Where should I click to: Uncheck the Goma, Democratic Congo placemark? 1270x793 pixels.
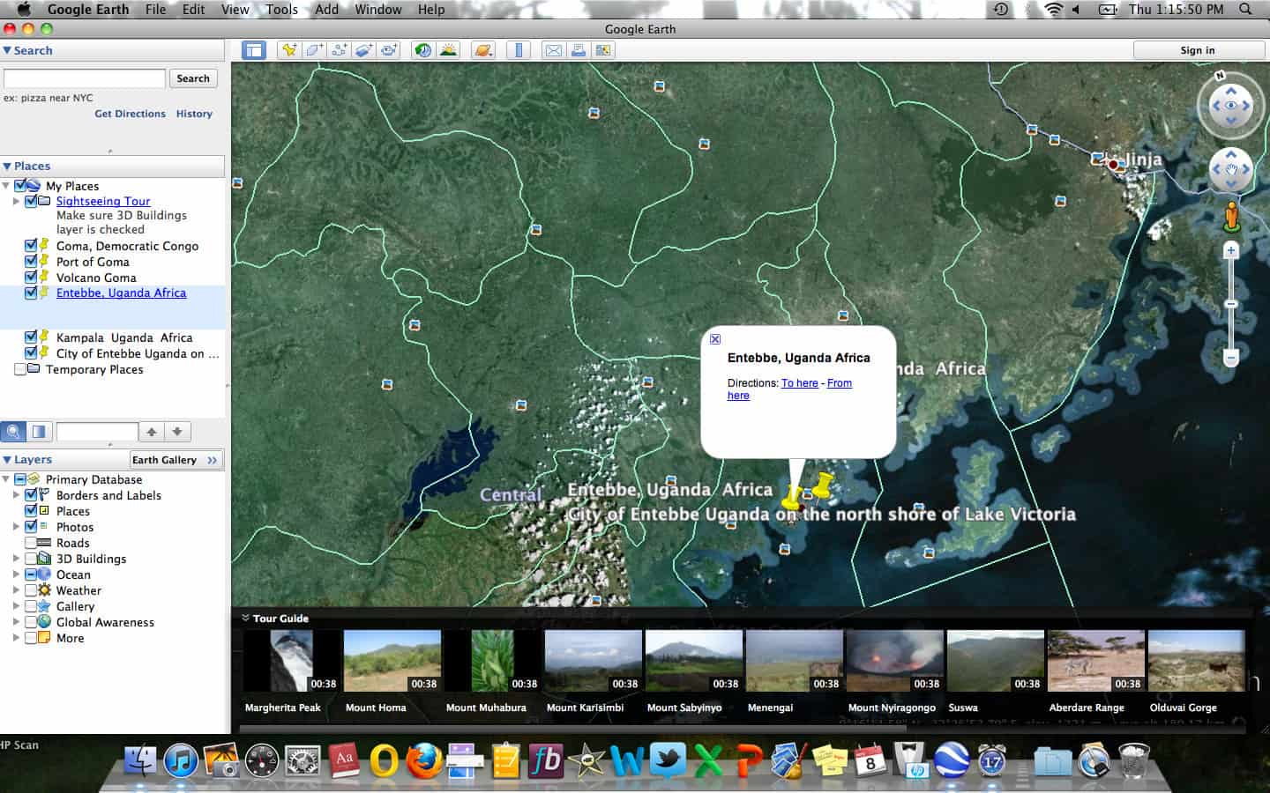31,246
